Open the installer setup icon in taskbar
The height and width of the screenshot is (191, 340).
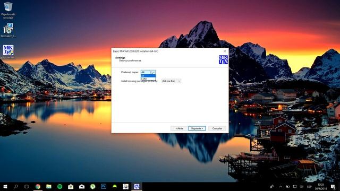(x=125, y=186)
